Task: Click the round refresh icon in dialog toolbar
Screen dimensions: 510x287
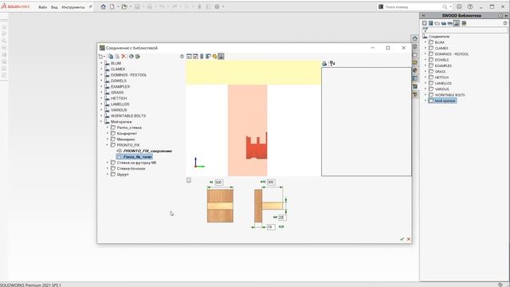Action: pyautogui.click(x=131, y=57)
